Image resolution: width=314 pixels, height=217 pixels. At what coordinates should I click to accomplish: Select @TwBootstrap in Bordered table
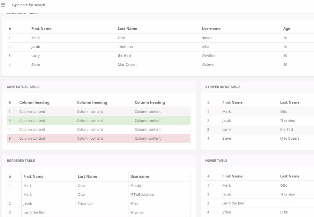click(x=142, y=194)
